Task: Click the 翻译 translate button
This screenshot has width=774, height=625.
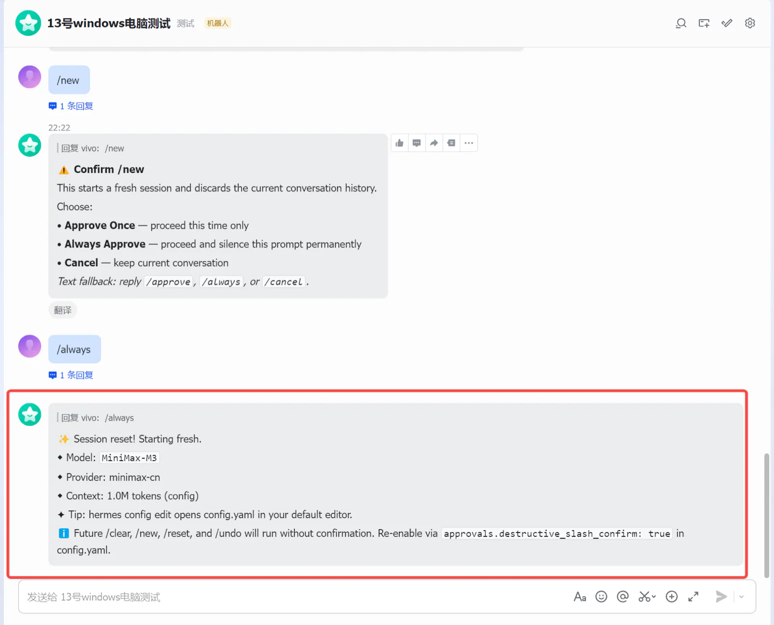Action: [63, 310]
